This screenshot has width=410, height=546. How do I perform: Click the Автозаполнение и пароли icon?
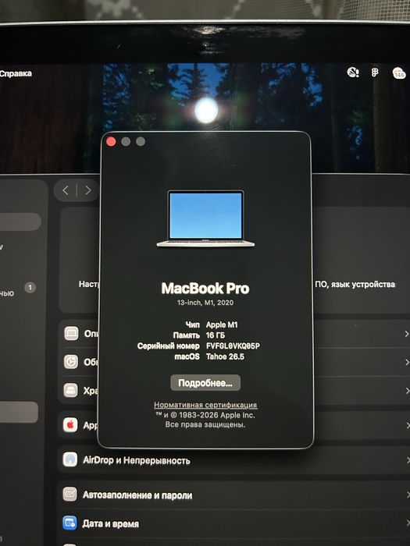click(70, 494)
